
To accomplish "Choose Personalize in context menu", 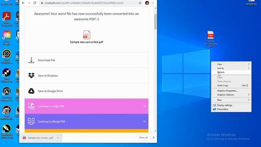I will (x=231, y=109).
